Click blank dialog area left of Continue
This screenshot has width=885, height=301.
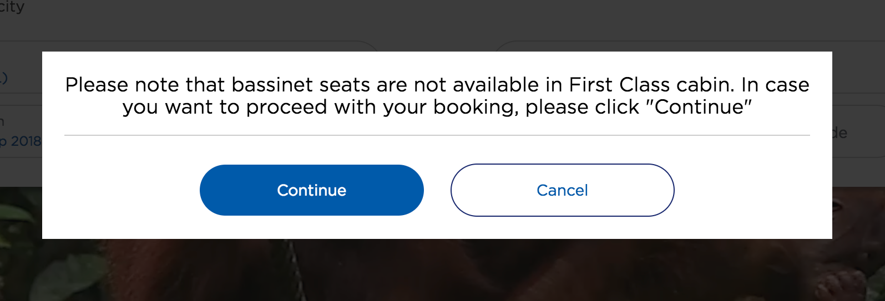(122, 190)
